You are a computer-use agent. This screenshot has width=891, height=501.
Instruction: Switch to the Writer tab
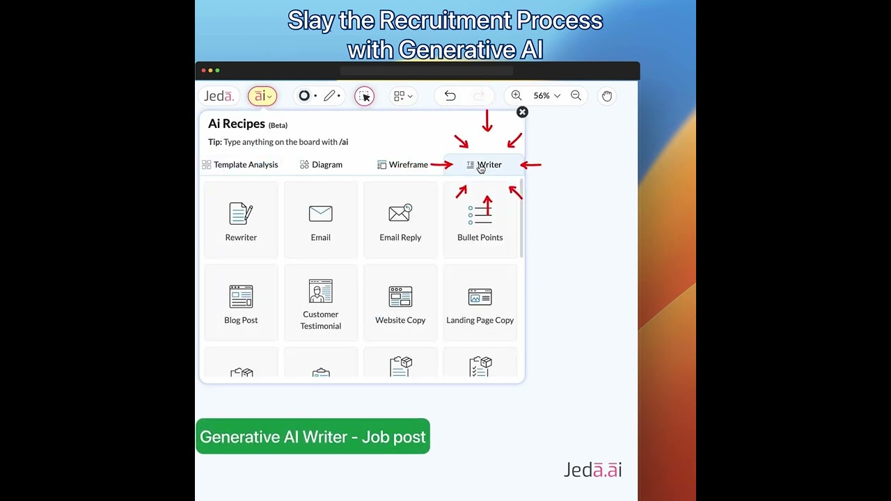coord(484,165)
